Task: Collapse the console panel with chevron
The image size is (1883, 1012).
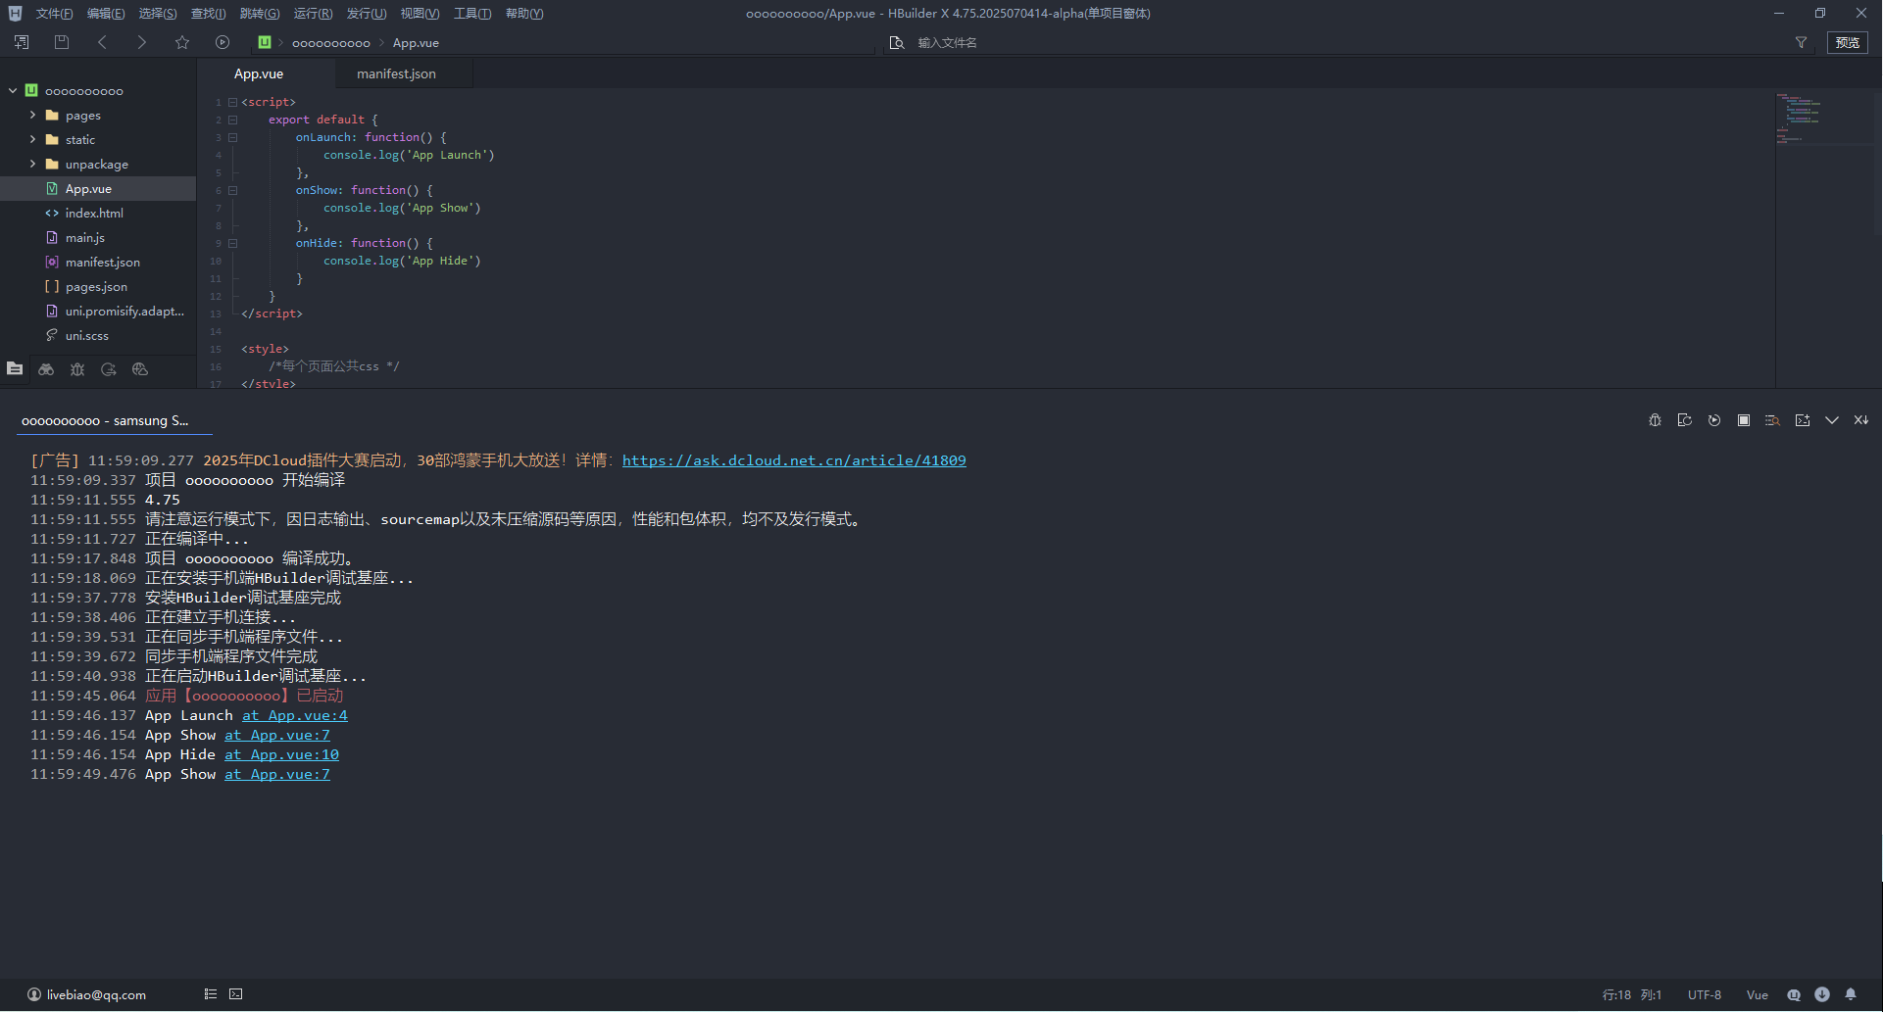Action: click(x=1831, y=420)
